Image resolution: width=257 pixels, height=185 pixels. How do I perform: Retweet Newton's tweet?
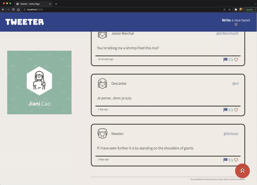[231, 160]
